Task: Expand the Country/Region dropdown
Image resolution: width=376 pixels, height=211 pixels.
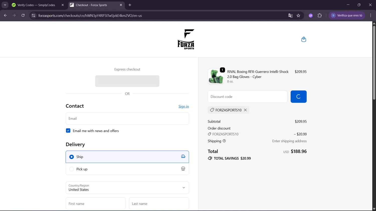Action: 127,188
